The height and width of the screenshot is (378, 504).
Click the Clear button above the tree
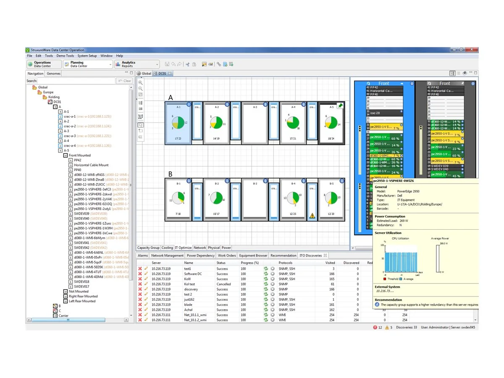pyautogui.click(x=124, y=80)
